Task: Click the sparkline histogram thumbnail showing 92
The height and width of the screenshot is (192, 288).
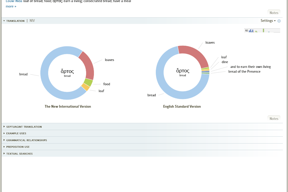Action: point(262,30)
